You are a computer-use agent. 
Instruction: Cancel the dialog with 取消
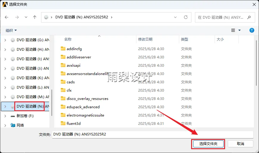[x=241, y=144]
